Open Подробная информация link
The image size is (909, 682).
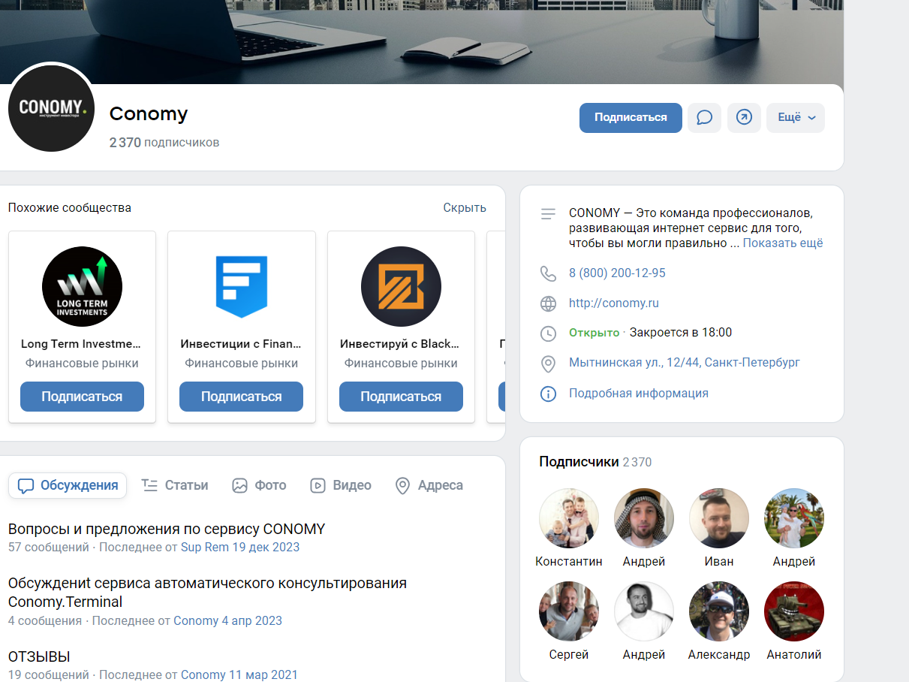coord(639,394)
